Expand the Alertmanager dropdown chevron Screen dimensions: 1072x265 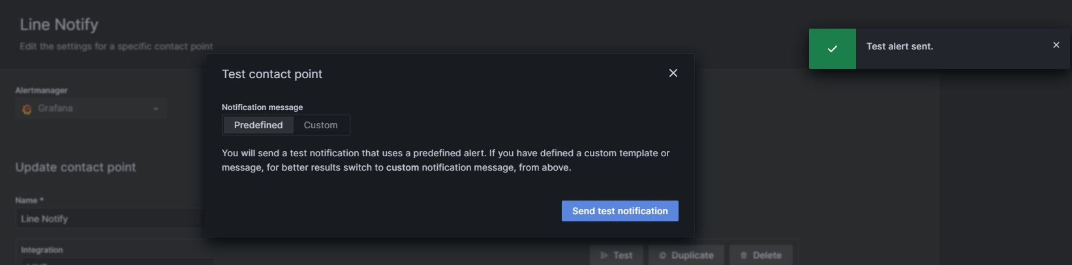(x=156, y=109)
